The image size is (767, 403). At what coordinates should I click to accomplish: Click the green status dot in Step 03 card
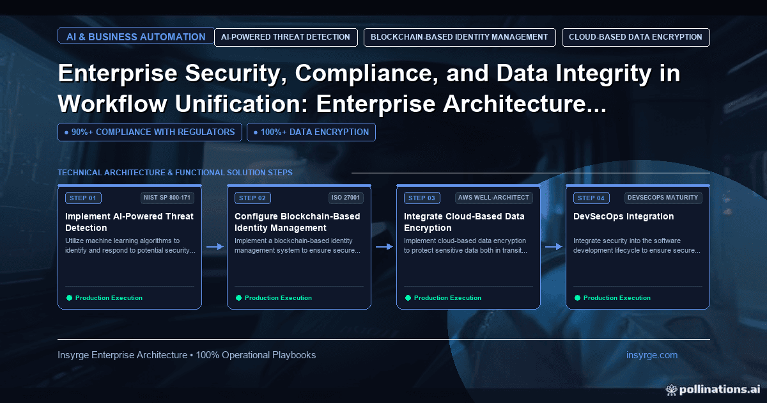[408, 297]
